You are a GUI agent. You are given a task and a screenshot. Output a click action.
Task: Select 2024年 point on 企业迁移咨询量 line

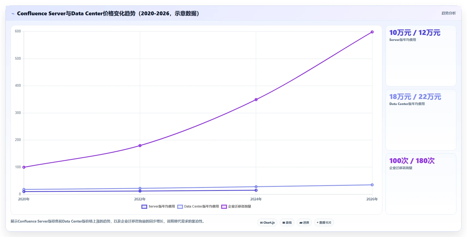pyautogui.click(x=256, y=100)
